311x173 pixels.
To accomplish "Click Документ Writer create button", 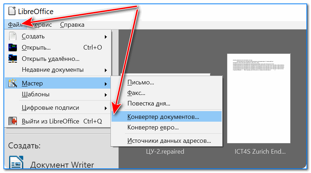I will (x=52, y=163).
